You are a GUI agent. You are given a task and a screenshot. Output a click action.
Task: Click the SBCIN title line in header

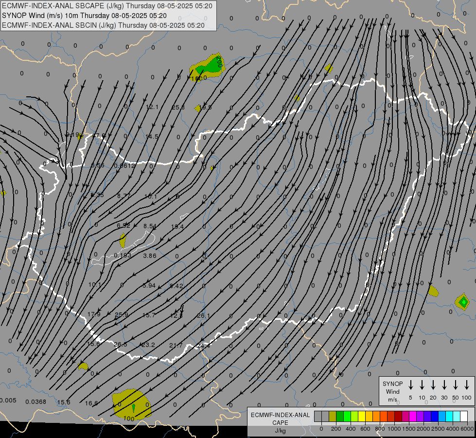[x=103, y=25]
